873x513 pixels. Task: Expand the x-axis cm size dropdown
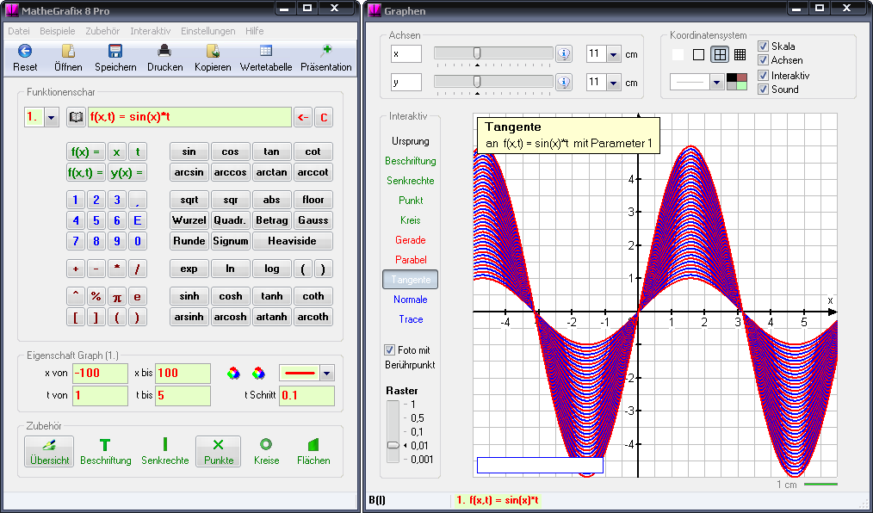pos(613,55)
